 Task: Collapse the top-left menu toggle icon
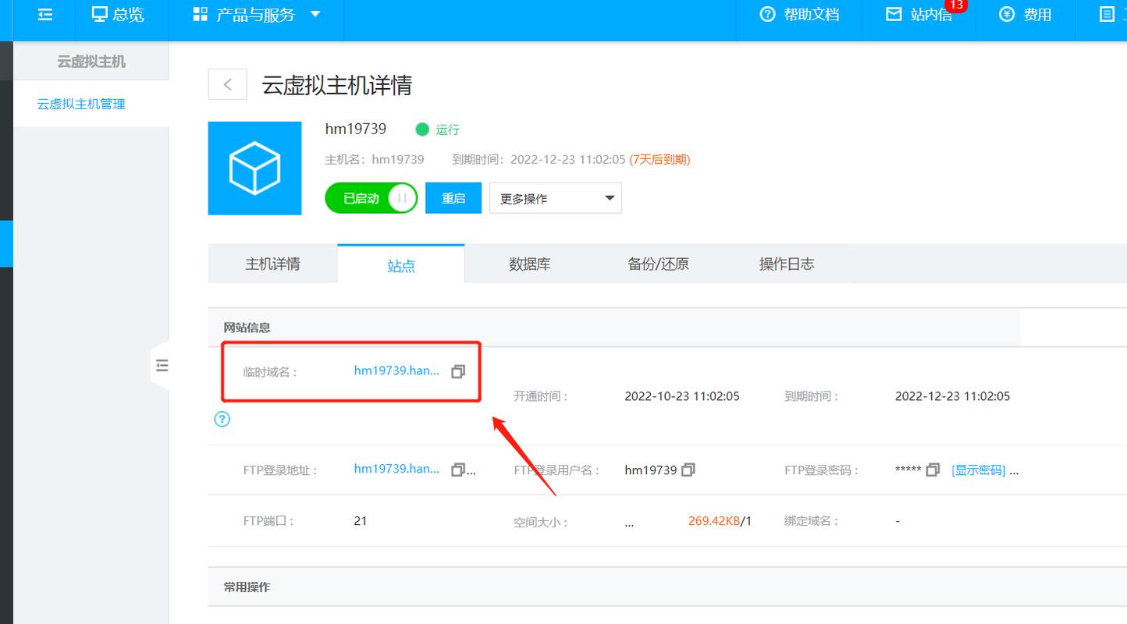coord(45,14)
